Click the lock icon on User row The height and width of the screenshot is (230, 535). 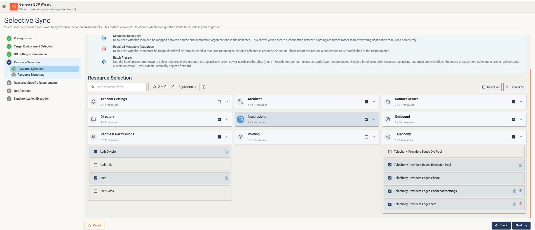226,178
